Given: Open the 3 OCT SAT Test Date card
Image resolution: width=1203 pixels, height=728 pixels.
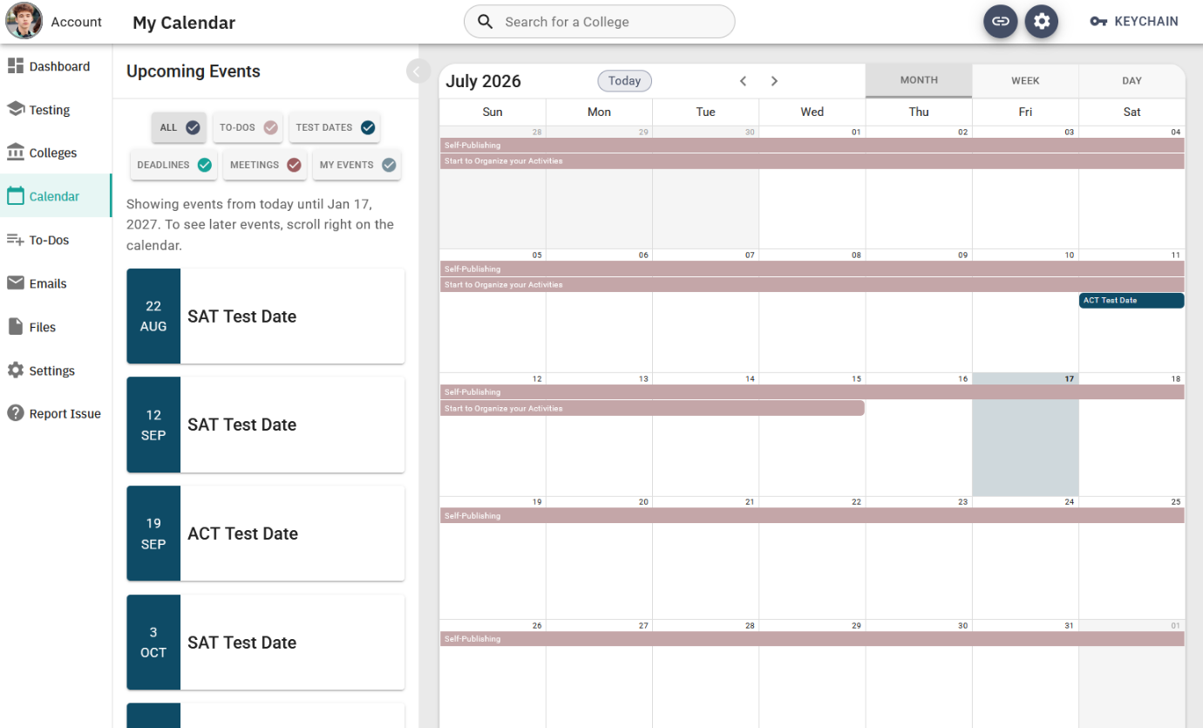Looking at the screenshot, I should [265, 643].
